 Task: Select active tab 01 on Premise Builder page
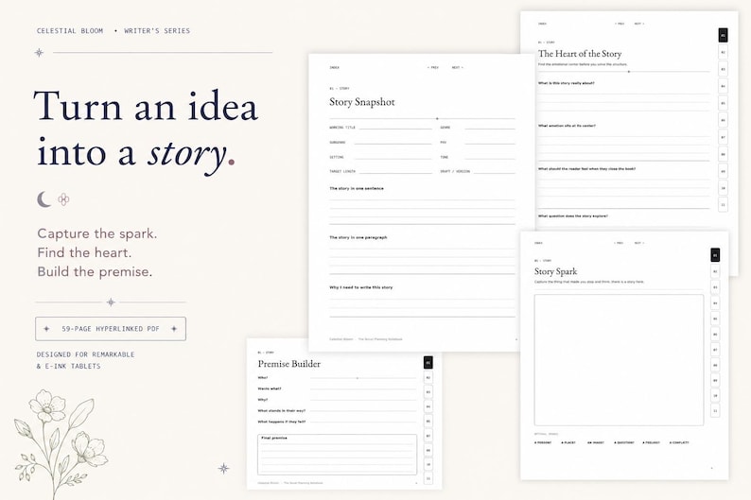(x=428, y=363)
